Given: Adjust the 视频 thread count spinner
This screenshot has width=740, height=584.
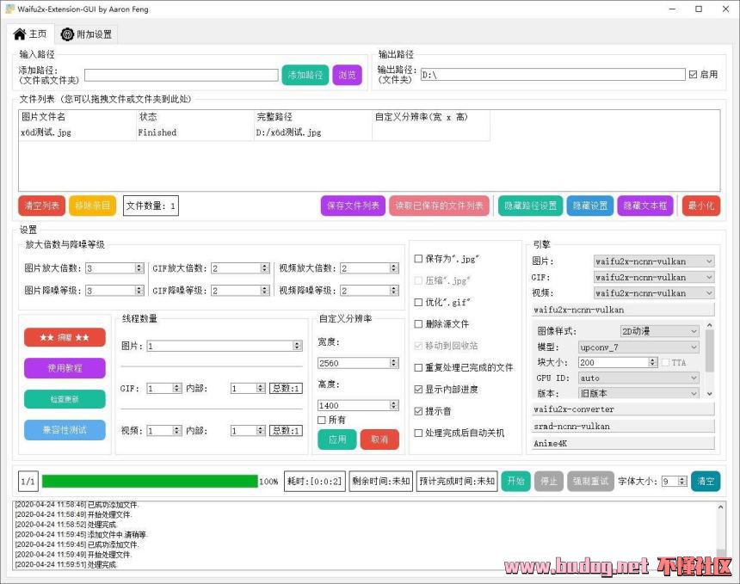Looking at the screenshot, I should pos(163,431).
